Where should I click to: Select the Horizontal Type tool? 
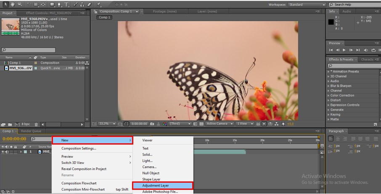(x=66, y=4)
